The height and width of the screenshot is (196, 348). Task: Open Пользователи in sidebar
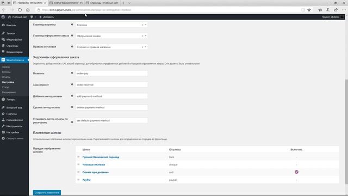pyautogui.click(x=15, y=120)
